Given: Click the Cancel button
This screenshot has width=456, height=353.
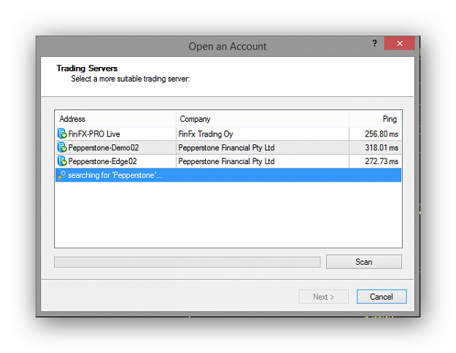Looking at the screenshot, I should [x=382, y=297].
